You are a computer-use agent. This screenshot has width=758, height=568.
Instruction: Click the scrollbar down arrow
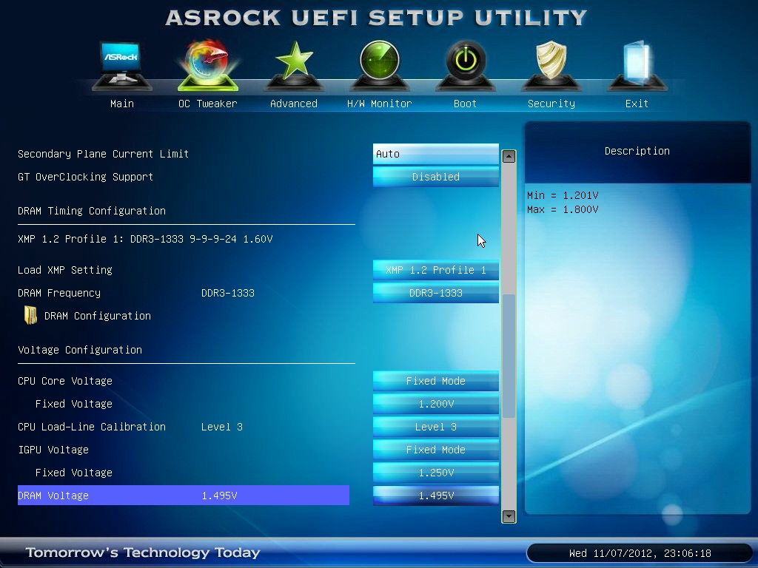tap(509, 516)
